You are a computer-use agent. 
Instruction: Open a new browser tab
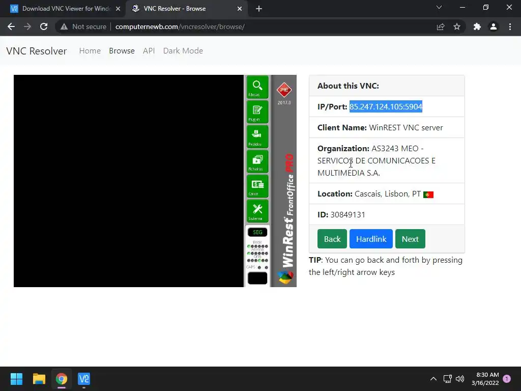(259, 9)
